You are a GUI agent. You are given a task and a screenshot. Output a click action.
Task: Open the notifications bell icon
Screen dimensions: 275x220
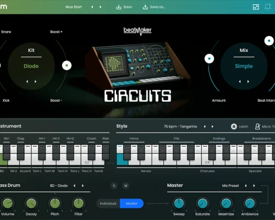pos(268,7)
